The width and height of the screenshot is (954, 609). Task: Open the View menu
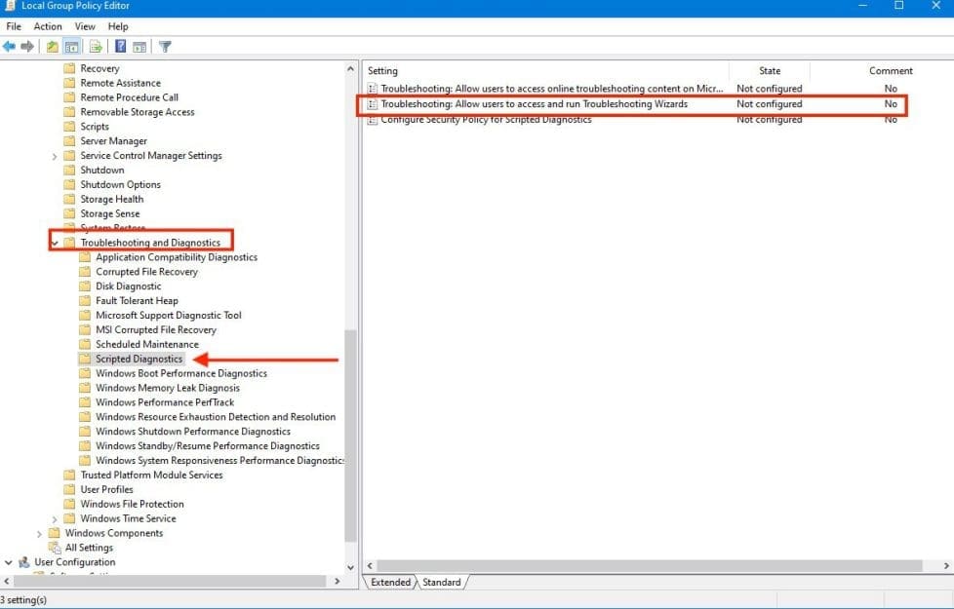pyautogui.click(x=85, y=26)
